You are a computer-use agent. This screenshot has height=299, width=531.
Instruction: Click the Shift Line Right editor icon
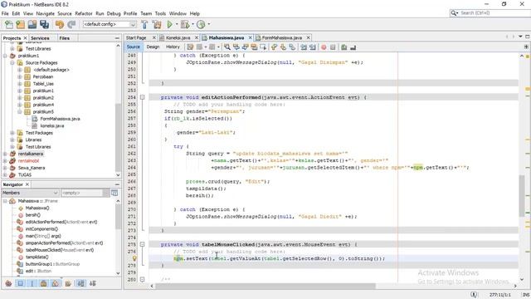tap(312, 47)
